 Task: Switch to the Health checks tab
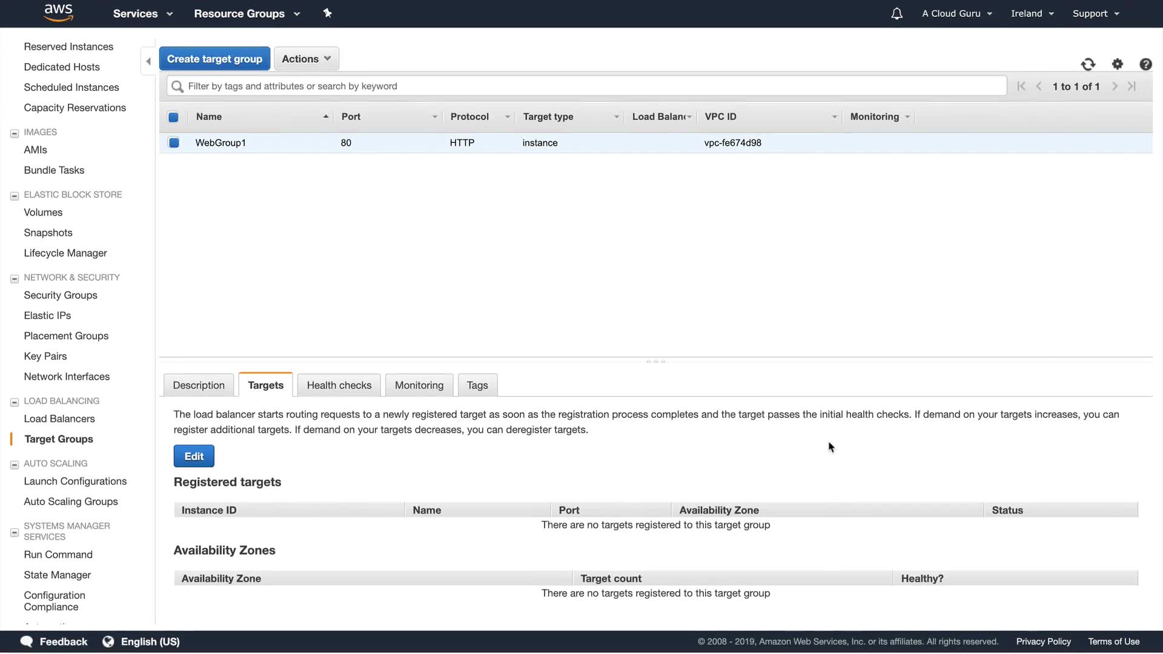(x=339, y=385)
